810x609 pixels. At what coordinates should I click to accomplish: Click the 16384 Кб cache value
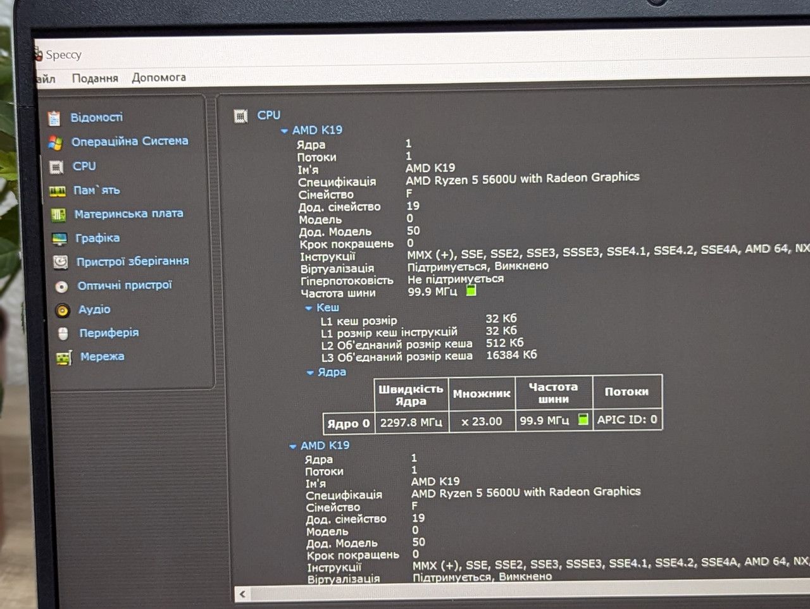[x=511, y=355]
